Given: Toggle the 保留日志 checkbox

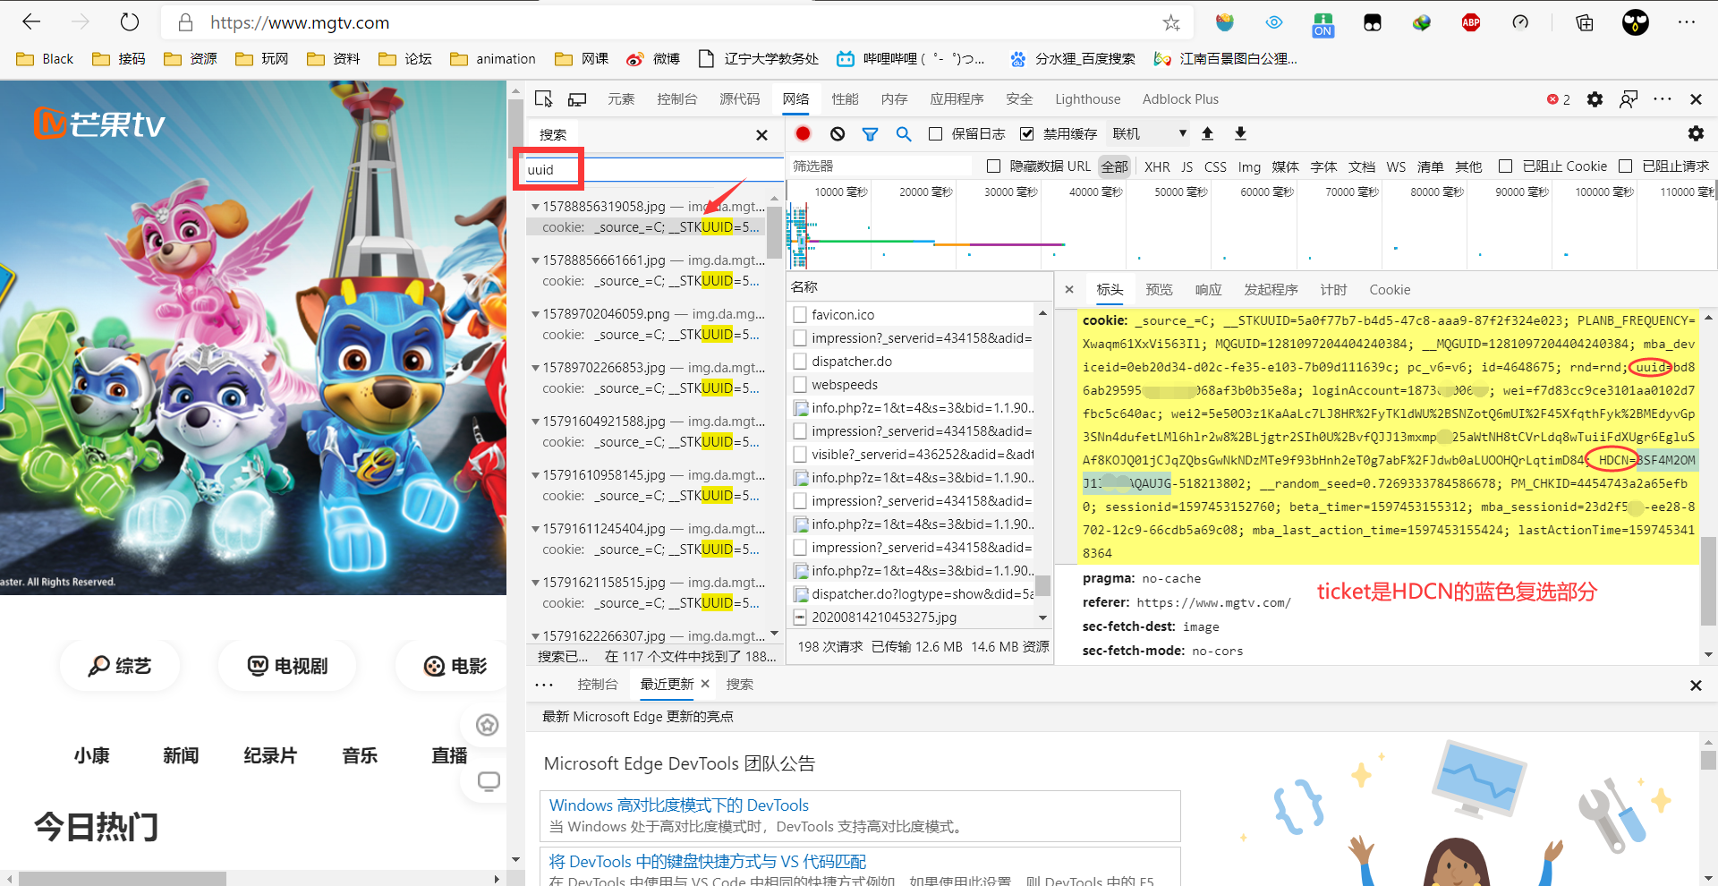Looking at the screenshot, I should pos(936,133).
